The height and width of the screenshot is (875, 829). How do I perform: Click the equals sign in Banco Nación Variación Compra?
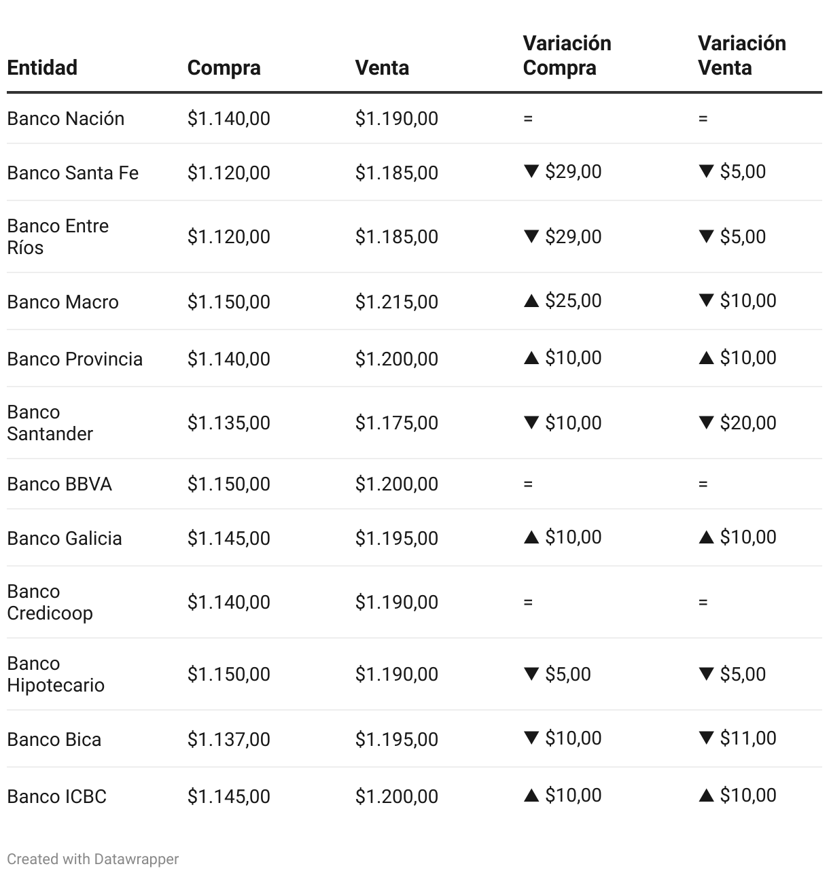coord(528,119)
